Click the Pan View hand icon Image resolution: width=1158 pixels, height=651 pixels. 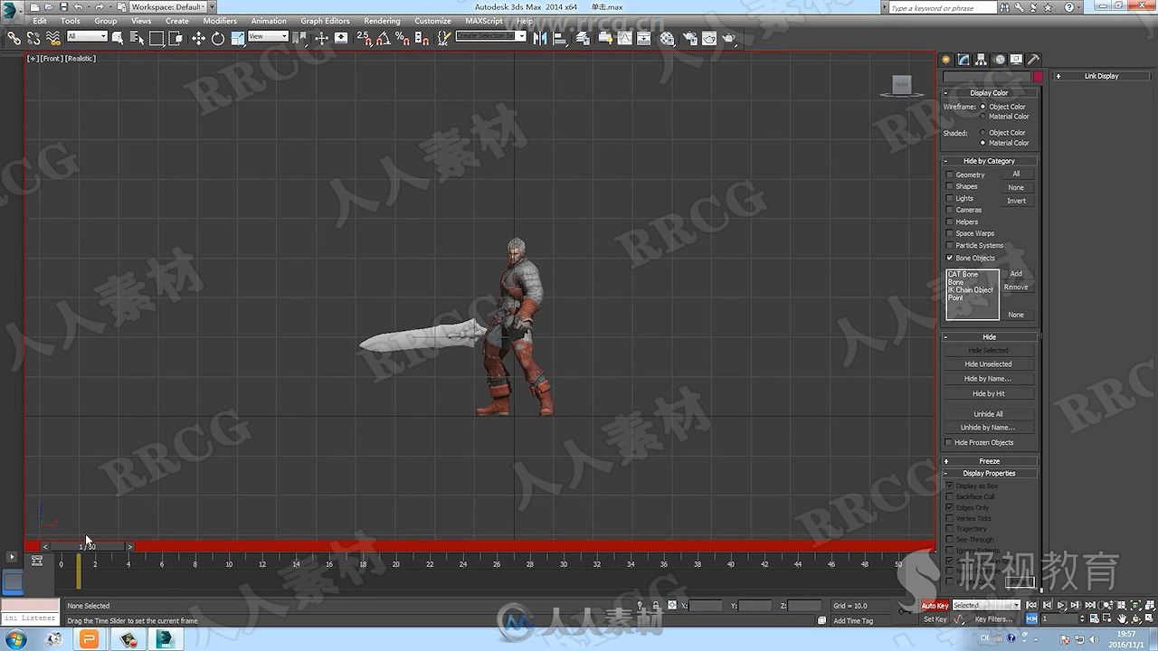1122,618
